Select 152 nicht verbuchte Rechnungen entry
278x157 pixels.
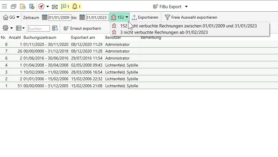coord(188,26)
